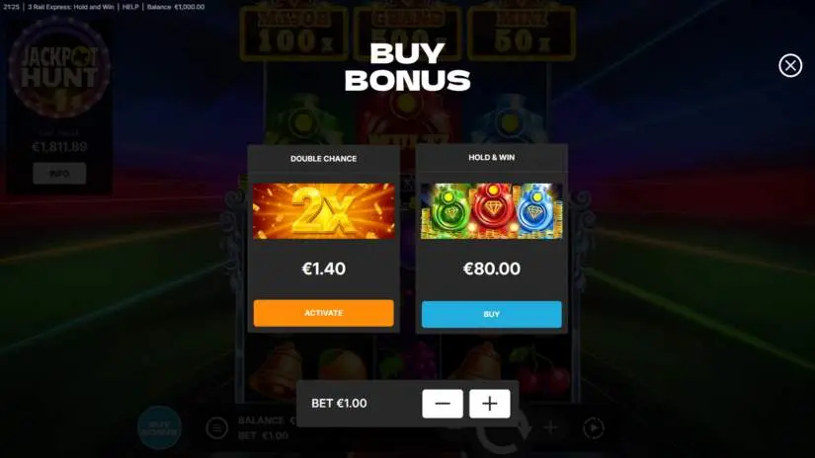Viewport: 815px width, 458px height.
Task: Open the dimmed hamburger menu icon
Action: coord(216,428)
